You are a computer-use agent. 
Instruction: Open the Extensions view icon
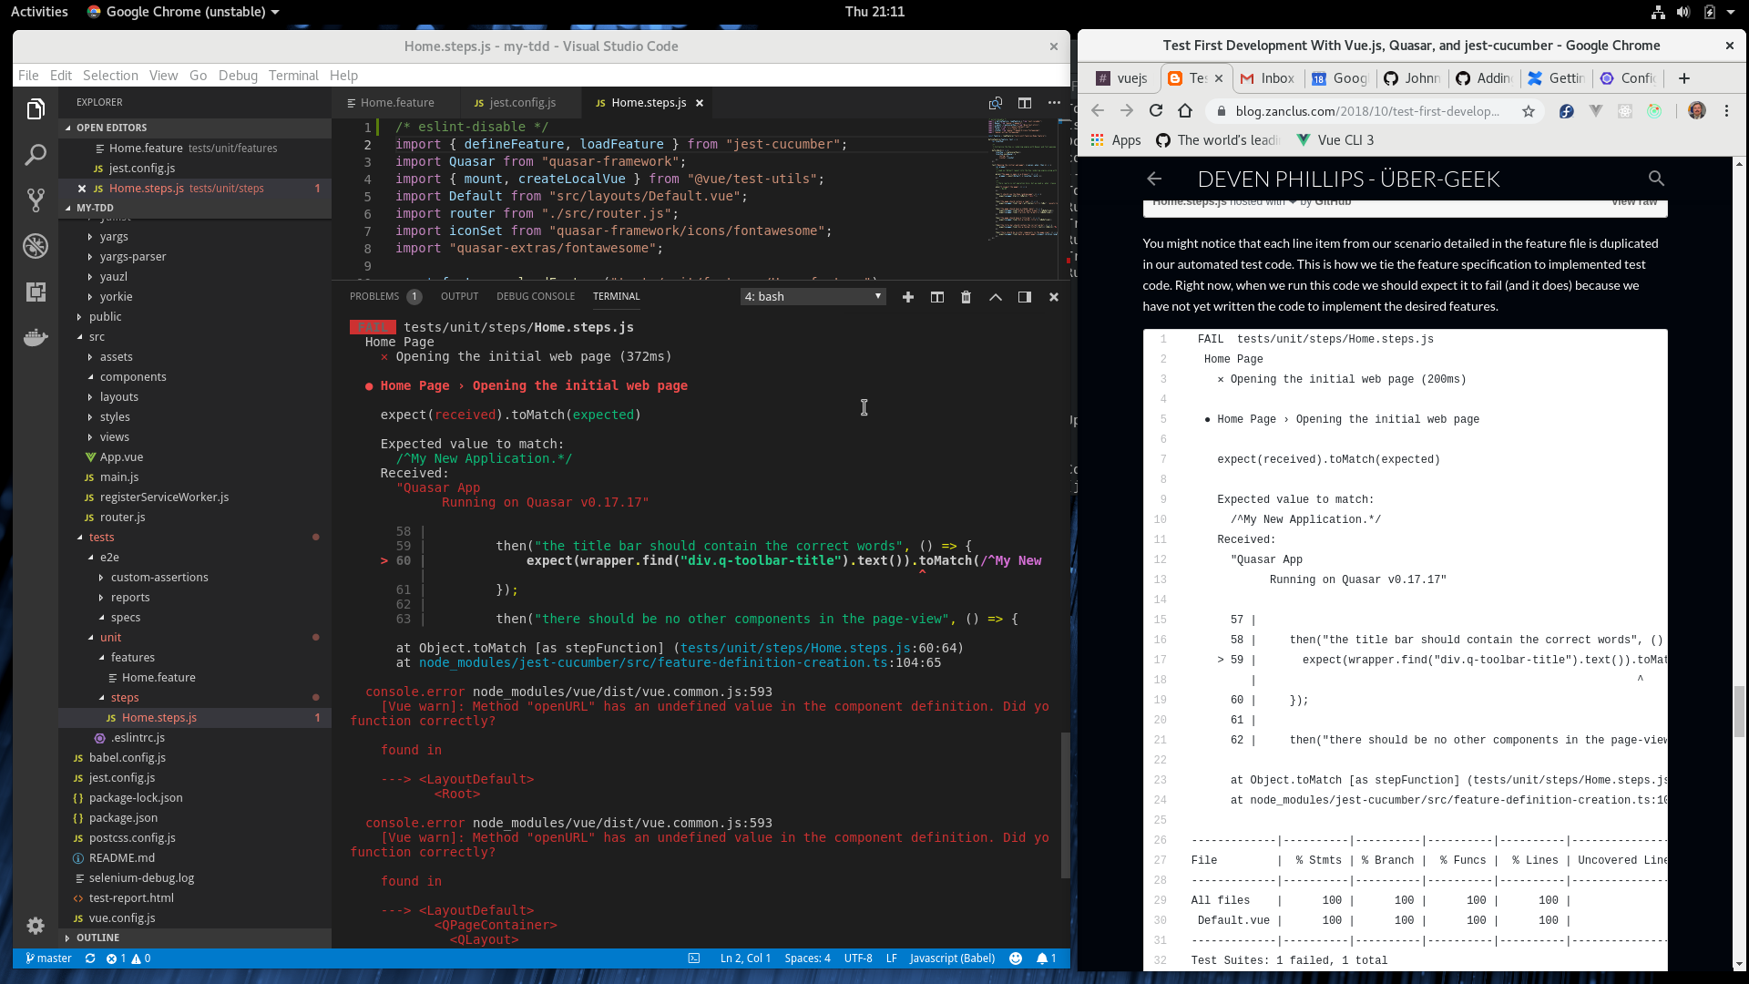(x=36, y=292)
